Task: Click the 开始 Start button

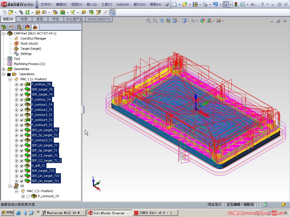Action: pos(7,212)
